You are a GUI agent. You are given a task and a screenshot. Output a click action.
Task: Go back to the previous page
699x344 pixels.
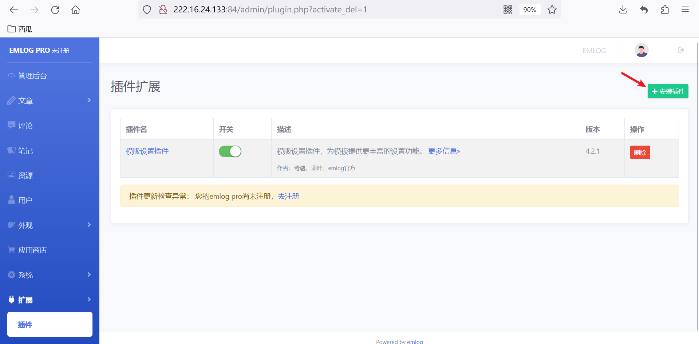point(14,10)
